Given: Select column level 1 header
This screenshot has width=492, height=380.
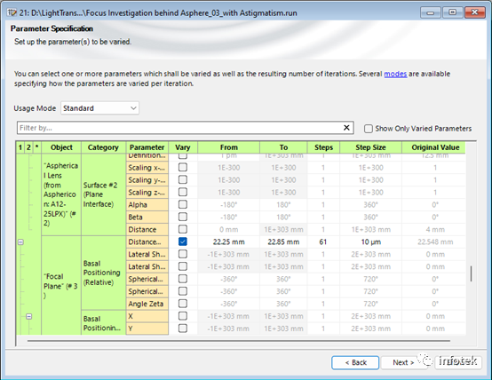Looking at the screenshot, I should coord(20,147).
